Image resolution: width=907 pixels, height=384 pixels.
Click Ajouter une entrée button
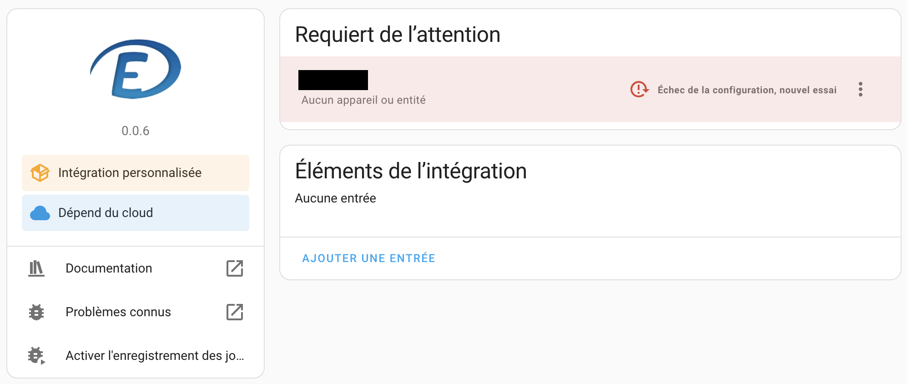coord(368,258)
